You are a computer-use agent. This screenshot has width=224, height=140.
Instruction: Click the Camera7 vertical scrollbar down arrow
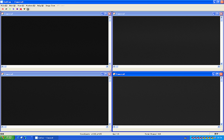(110, 64)
